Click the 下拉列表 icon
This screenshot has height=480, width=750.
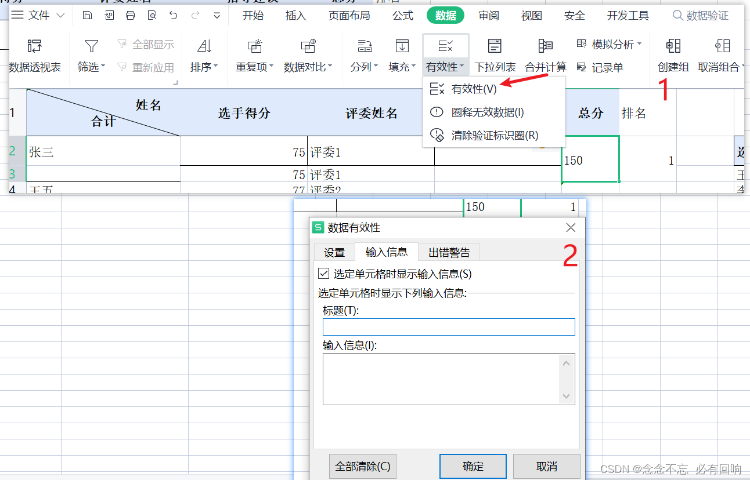[x=495, y=46]
